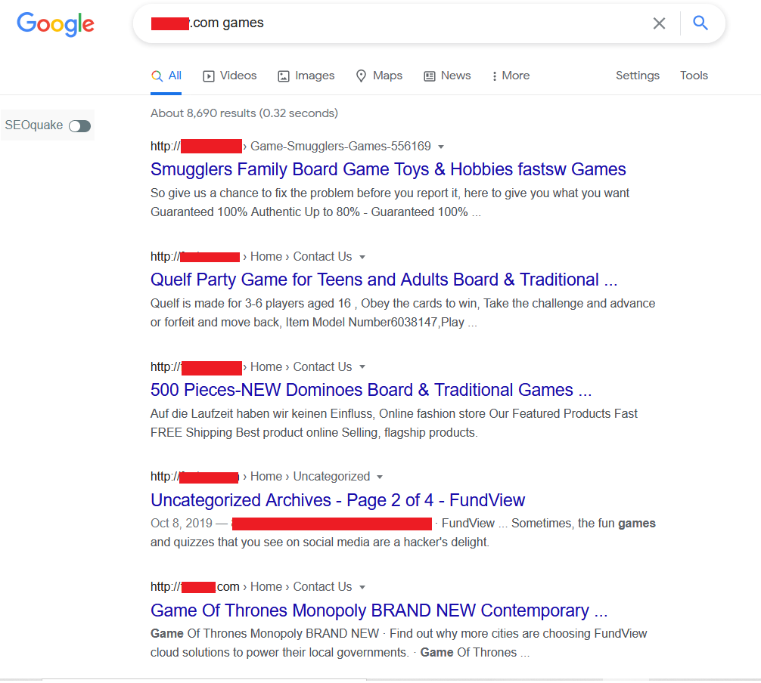Open the Maps tab
This screenshot has width=761, height=683.
[379, 76]
